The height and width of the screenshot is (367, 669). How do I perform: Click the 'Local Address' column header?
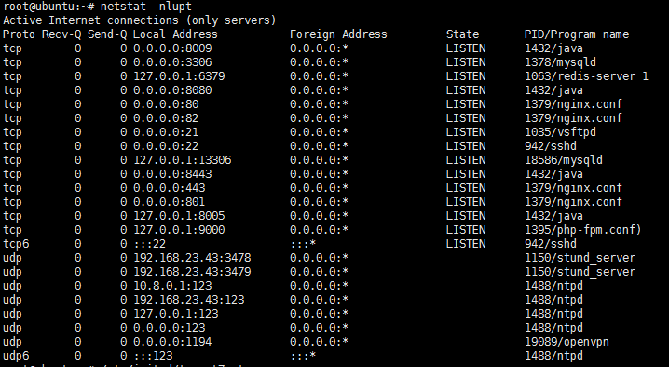pyautogui.click(x=175, y=34)
